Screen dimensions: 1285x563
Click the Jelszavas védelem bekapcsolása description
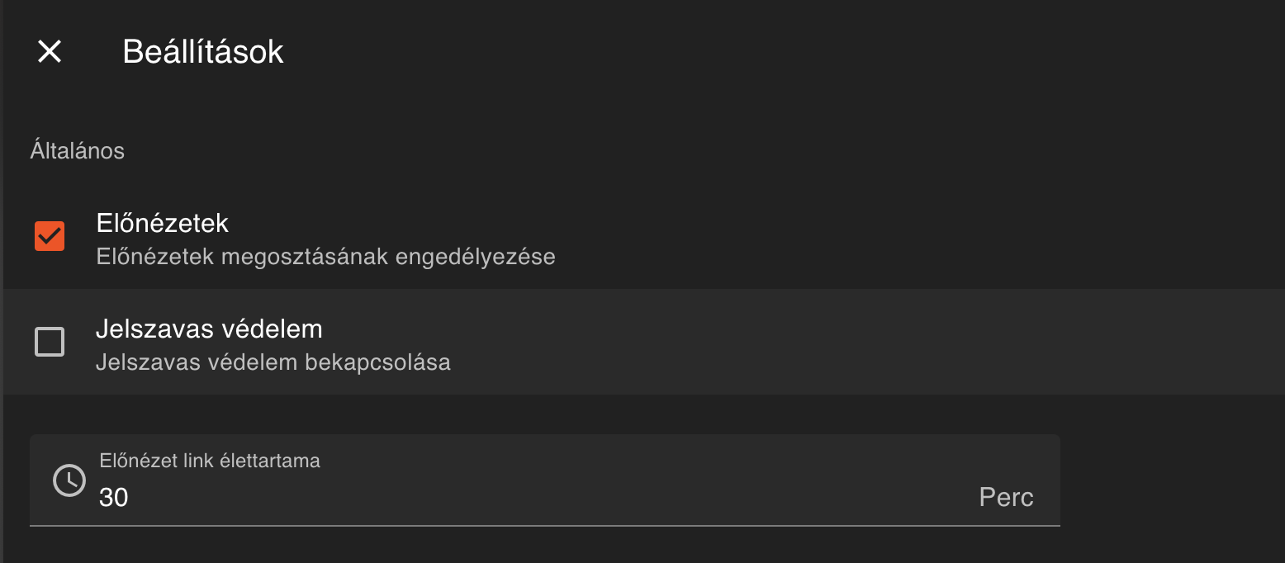coord(273,362)
